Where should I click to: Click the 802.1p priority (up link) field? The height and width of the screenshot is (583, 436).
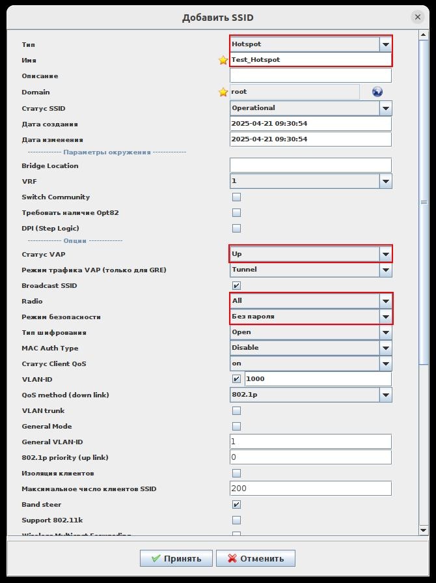click(311, 457)
